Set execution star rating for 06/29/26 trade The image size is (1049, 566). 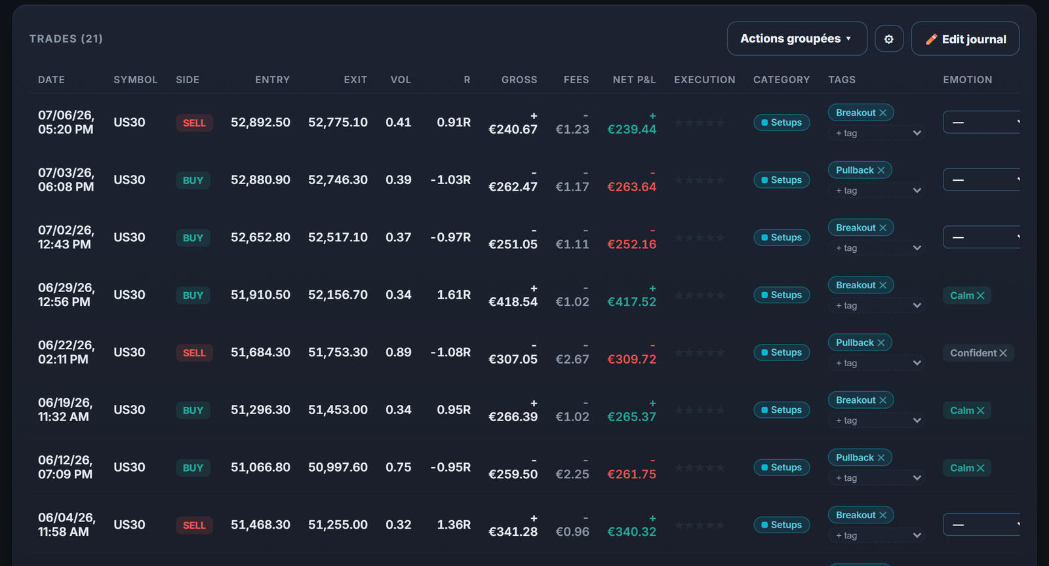700,295
